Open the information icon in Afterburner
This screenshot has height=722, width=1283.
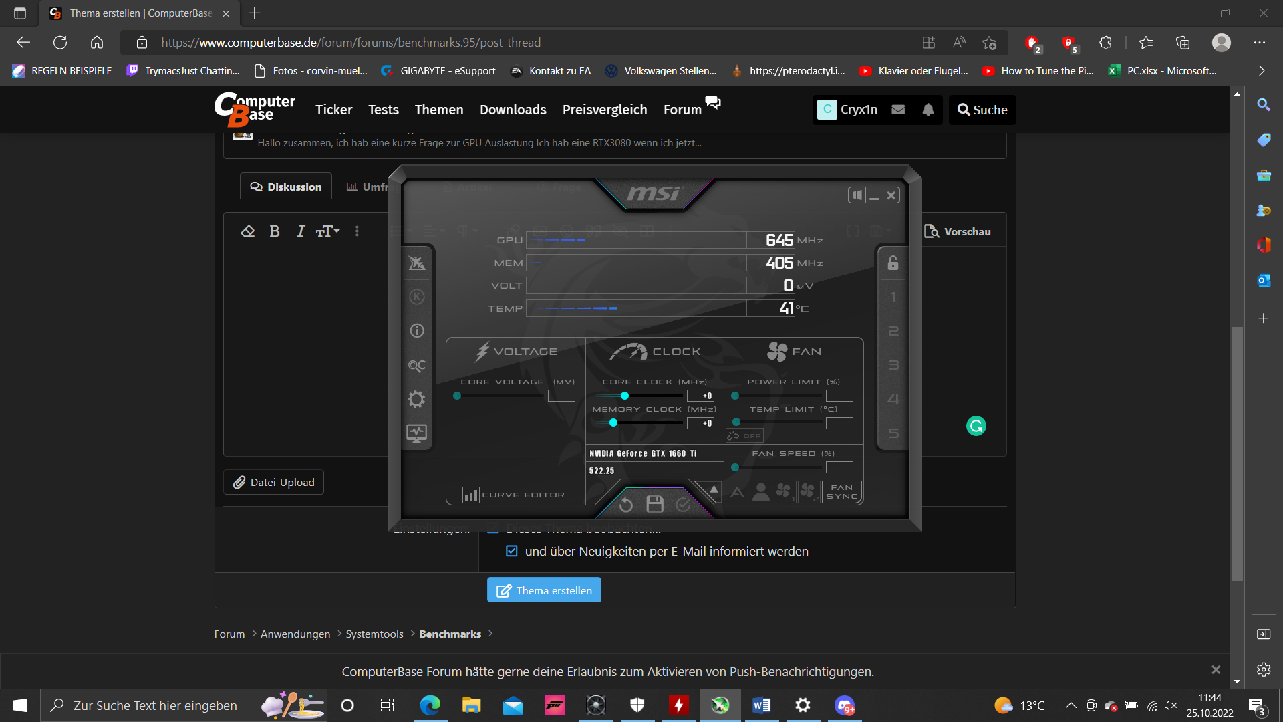click(x=416, y=331)
